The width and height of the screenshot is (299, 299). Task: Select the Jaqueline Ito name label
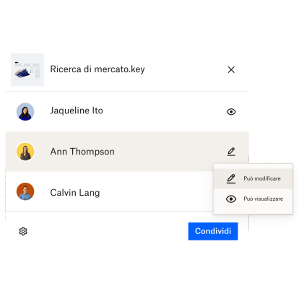tap(77, 110)
